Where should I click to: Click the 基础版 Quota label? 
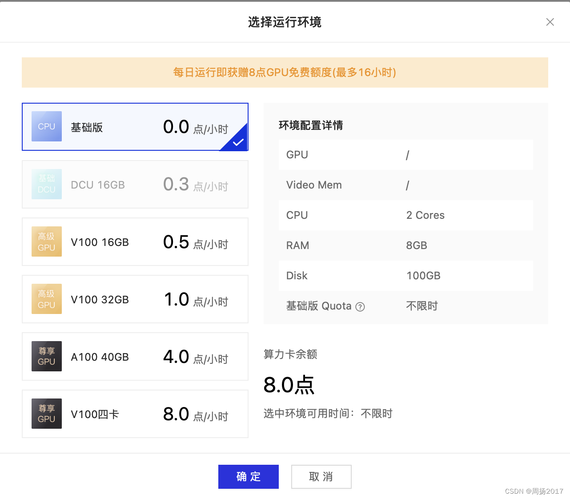coord(319,306)
